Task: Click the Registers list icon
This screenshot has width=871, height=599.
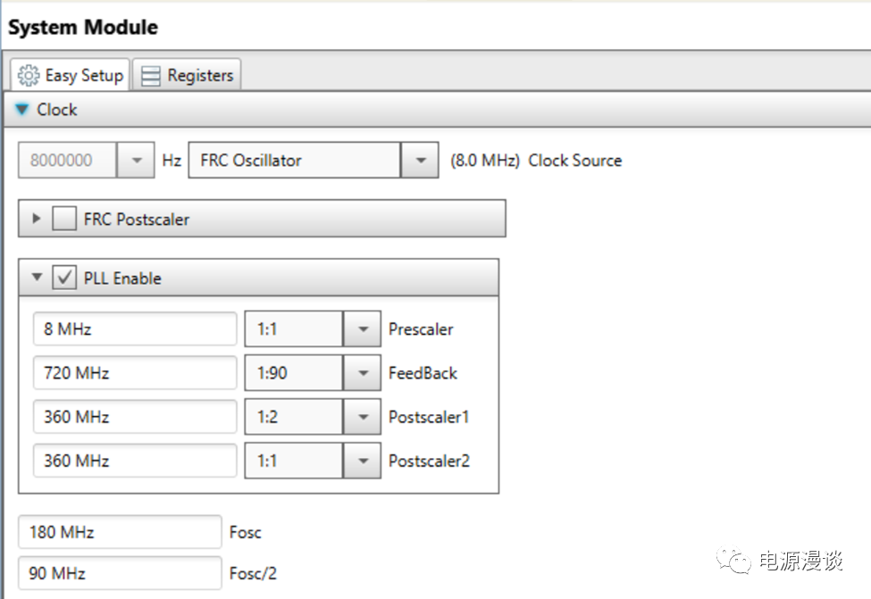Action: (x=152, y=76)
